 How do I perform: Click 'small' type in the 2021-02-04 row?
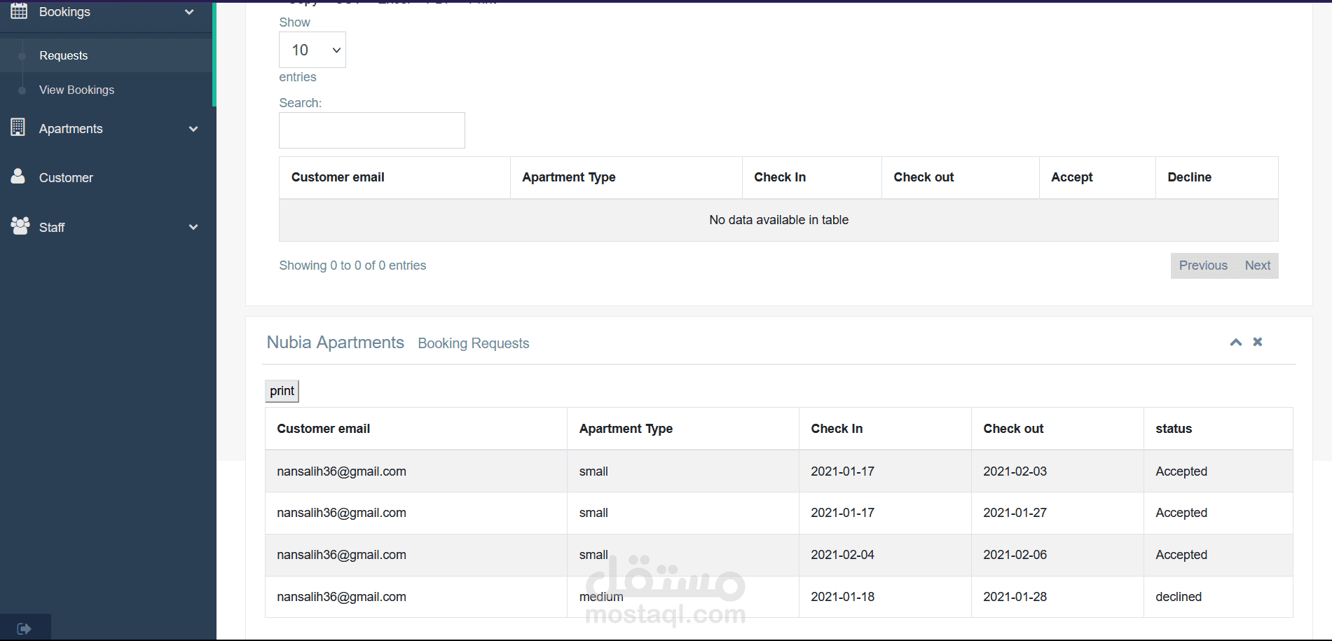point(593,555)
